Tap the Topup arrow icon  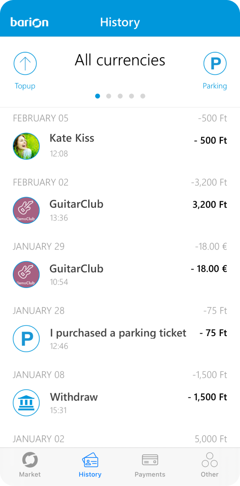click(25, 64)
